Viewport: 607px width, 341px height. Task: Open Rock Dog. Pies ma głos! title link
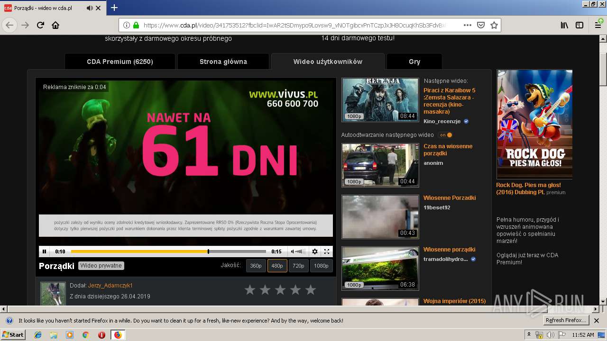pyautogui.click(x=528, y=188)
